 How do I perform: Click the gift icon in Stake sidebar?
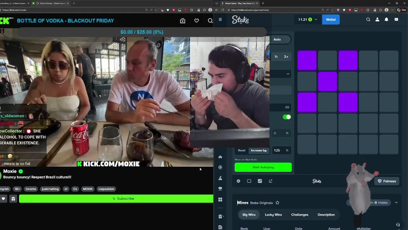[220, 217]
